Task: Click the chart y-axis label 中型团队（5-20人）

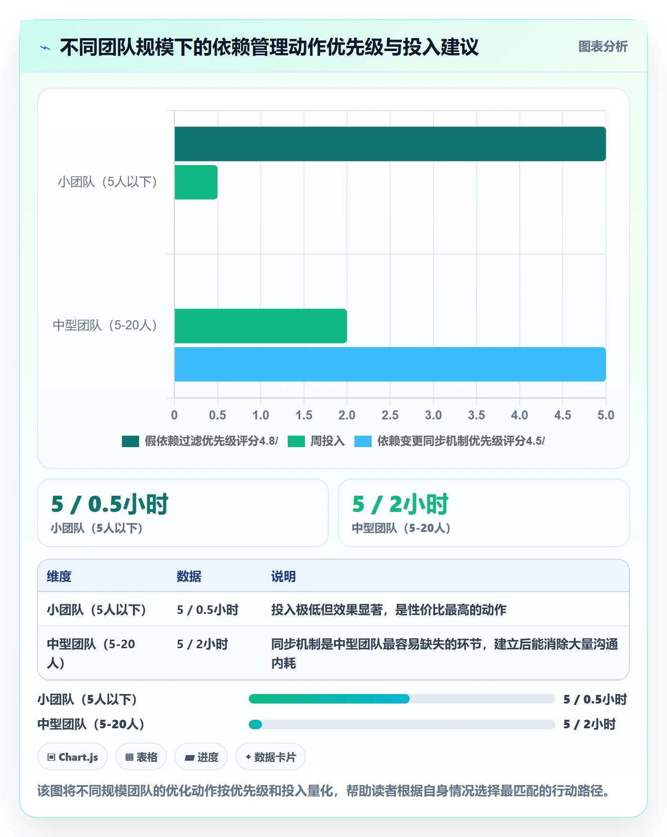Action: (x=105, y=326)
